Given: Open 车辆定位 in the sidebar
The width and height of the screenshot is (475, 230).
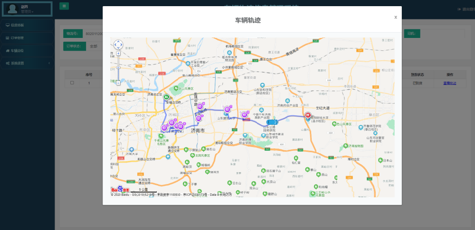Looking at the screenshot, I should pos(28,51).
